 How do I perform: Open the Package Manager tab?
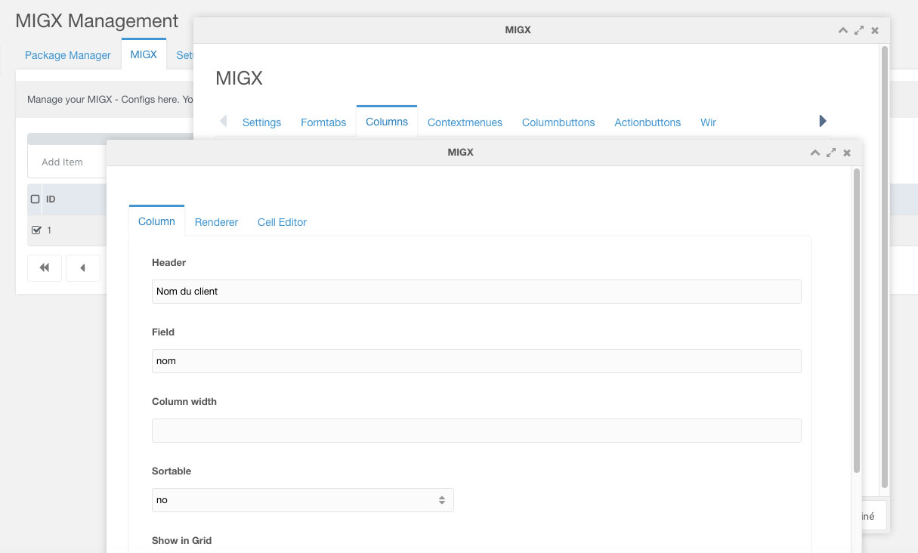coord(68,55)
